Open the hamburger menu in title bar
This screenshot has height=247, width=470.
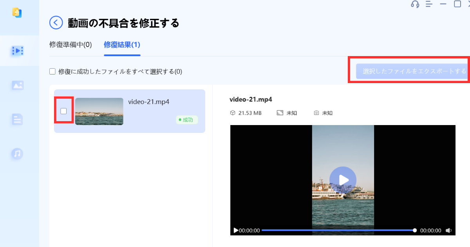[x=429, y=4]
